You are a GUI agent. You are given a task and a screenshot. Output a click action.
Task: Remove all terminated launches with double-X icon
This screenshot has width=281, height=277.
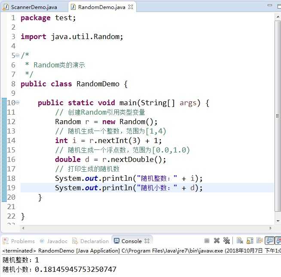pos(226,240)
